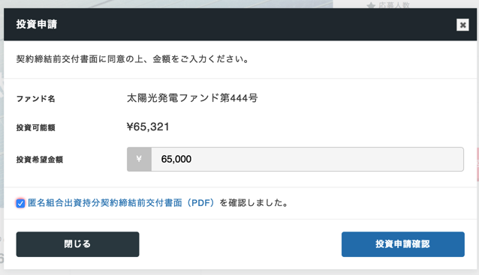Click the を確認しました text after link
The height and width of the screenshot is (275, 479).
coord(254,203)
